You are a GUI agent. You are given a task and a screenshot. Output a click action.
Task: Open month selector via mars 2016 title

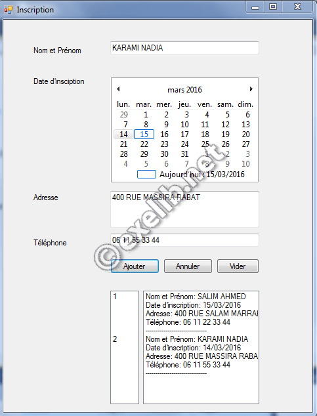(x=184, y=90)
